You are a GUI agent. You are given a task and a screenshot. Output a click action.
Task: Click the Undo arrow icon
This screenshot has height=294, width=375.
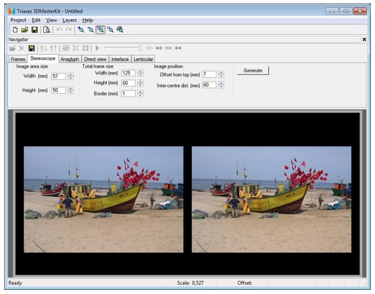(59, 29)
